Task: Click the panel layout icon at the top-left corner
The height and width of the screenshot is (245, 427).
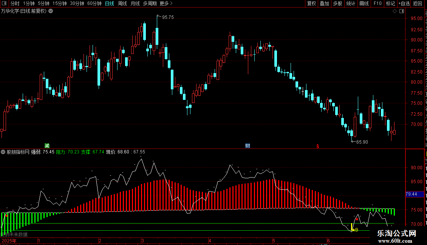Action: coord(4,3)
